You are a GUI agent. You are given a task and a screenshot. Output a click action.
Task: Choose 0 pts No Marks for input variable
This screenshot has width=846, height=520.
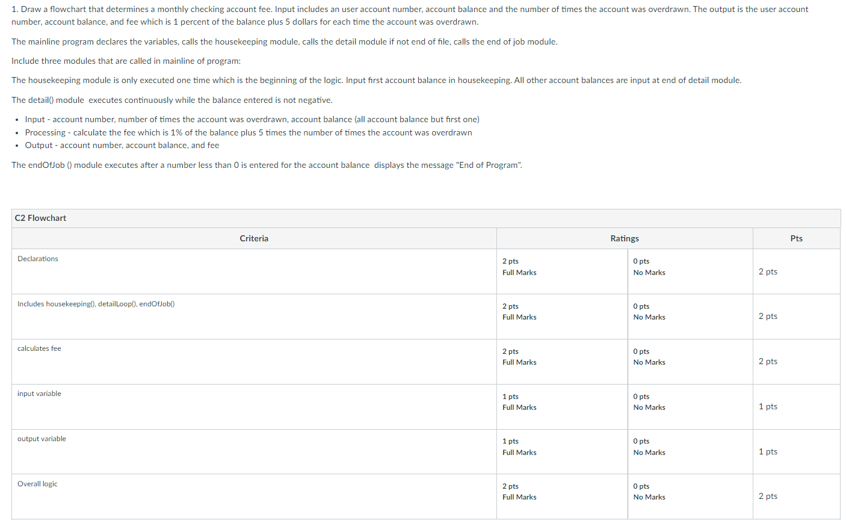pyautogui.click(x=649, y=402)
